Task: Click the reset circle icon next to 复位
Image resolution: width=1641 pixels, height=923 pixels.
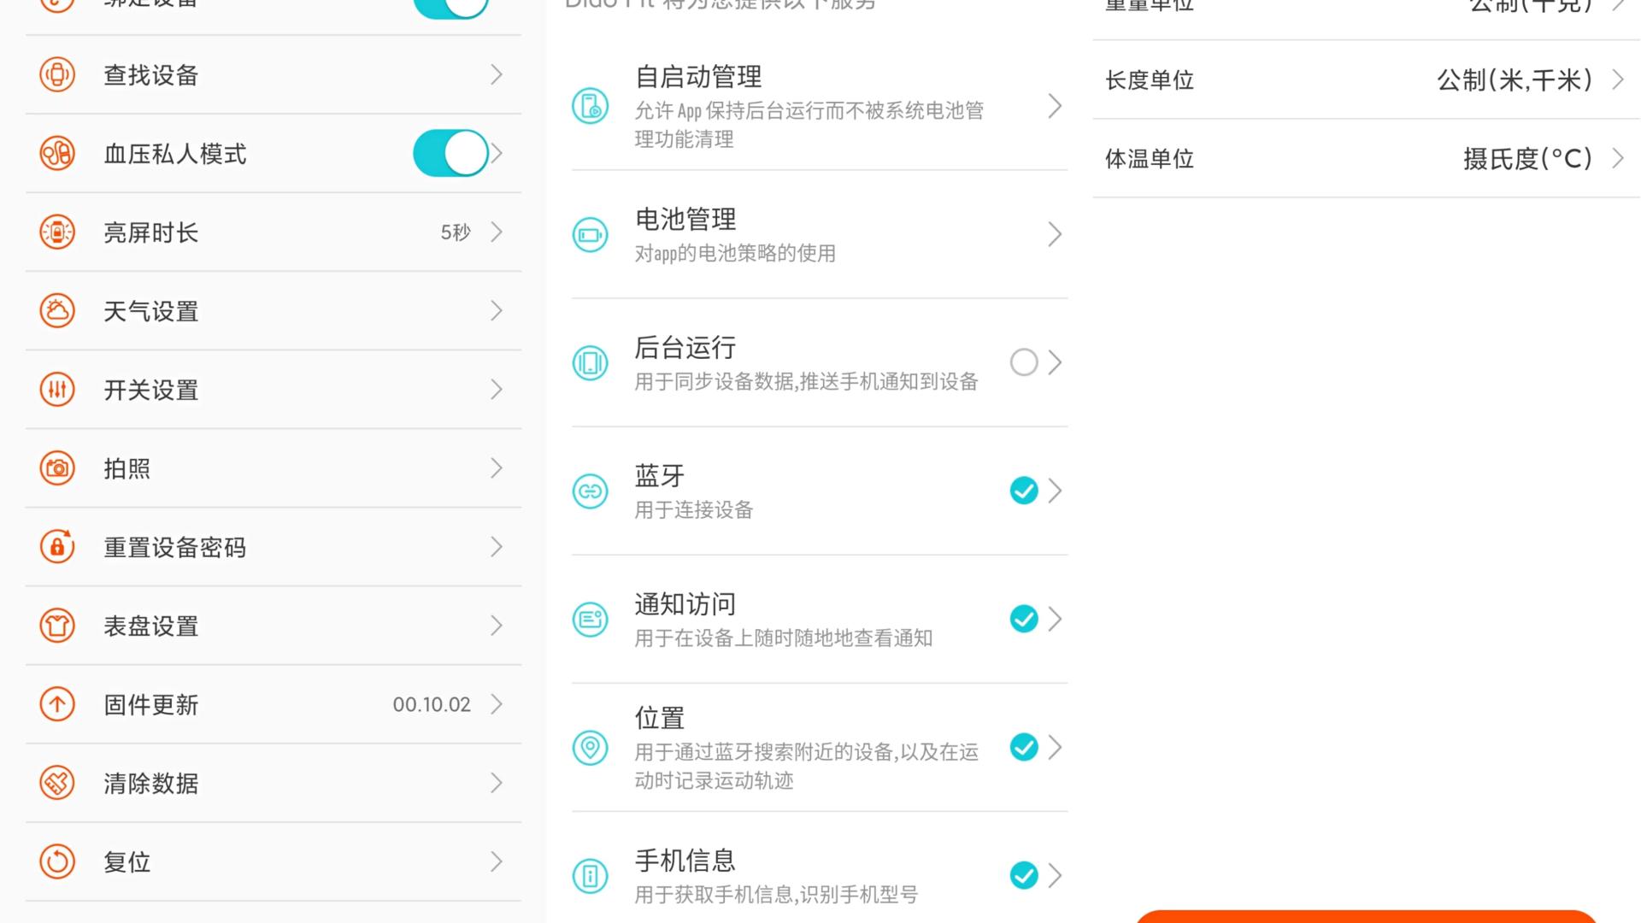Action: tap(56, 861)
